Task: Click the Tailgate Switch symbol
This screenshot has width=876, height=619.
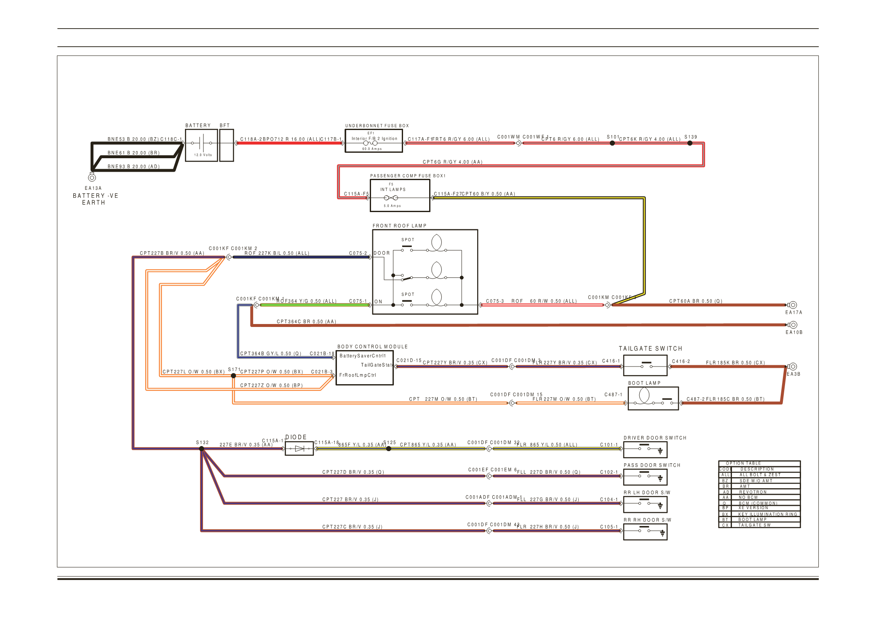Action: [645, 365]
